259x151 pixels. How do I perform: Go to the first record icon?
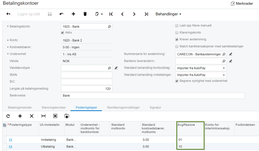[x=111, y=14]
